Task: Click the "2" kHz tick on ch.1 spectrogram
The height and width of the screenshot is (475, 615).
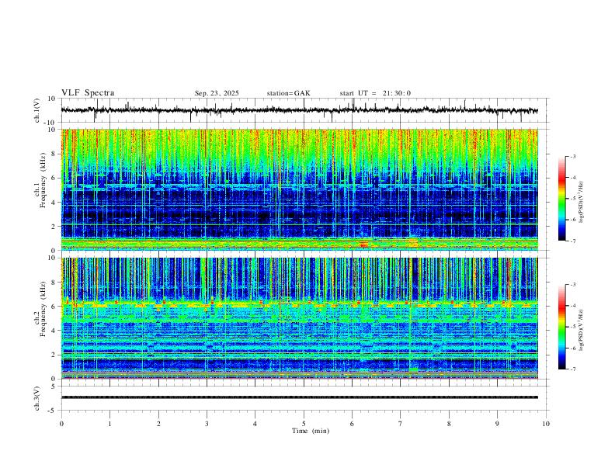Action: (54, 226)
